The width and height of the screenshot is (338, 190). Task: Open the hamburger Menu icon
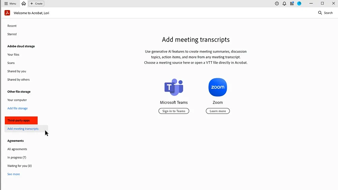6,3
